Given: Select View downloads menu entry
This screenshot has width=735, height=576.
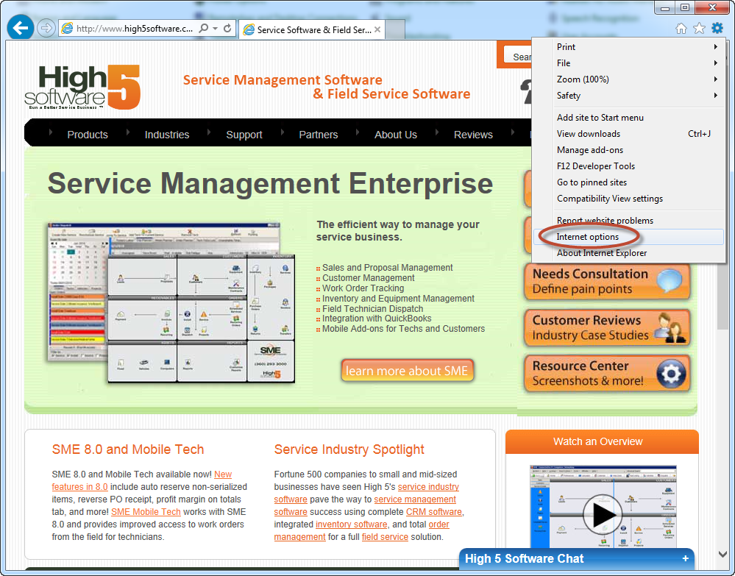Looking at the screenshot, I should pos(629,134).
